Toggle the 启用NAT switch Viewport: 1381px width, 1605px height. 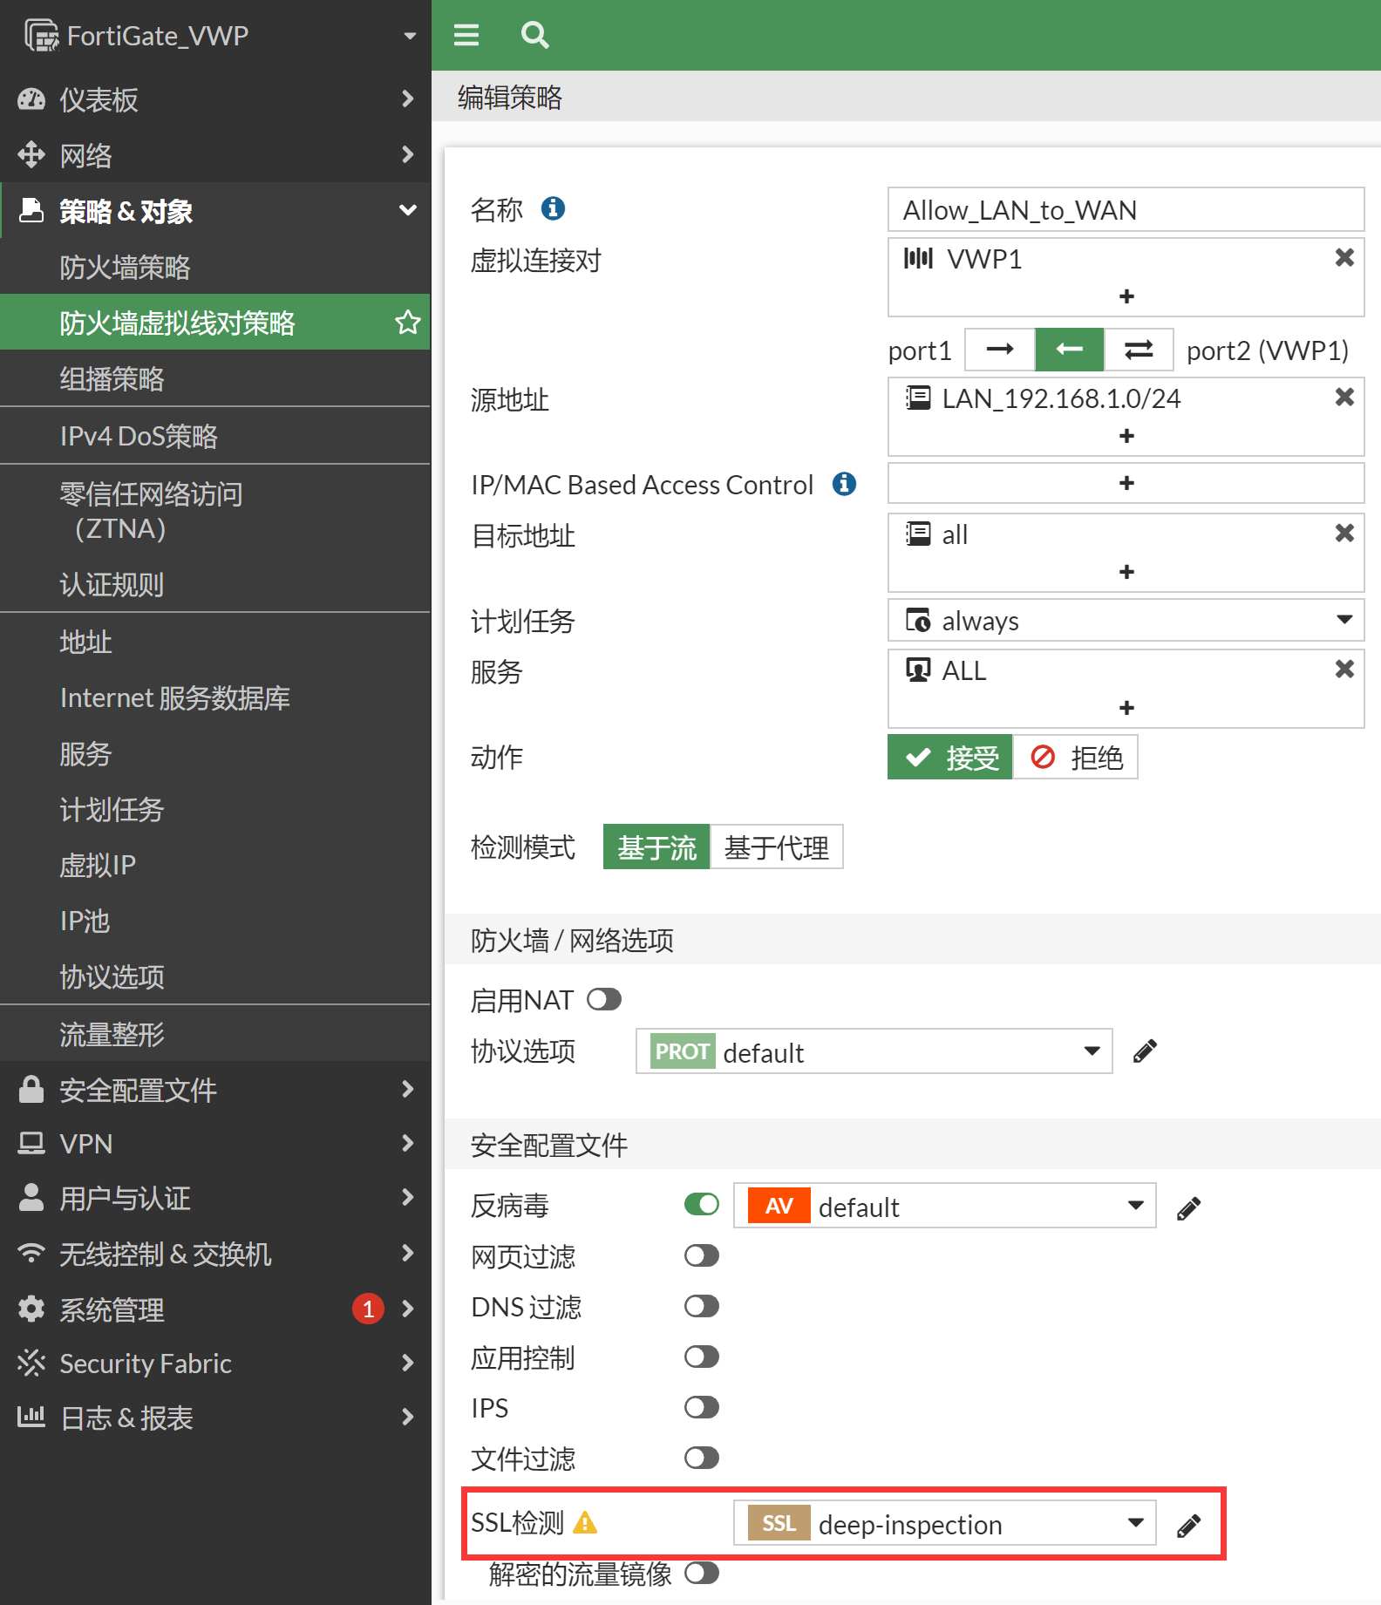604,999
